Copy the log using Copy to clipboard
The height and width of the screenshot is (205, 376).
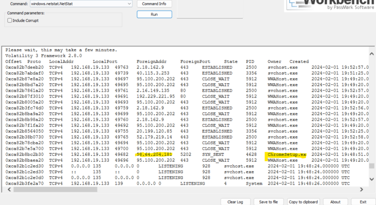click(303, 202)
